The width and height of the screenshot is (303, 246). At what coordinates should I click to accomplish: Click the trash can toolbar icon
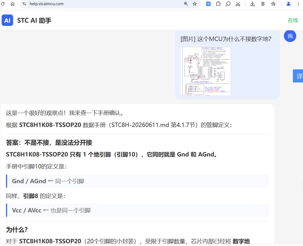tap(263, 4)
